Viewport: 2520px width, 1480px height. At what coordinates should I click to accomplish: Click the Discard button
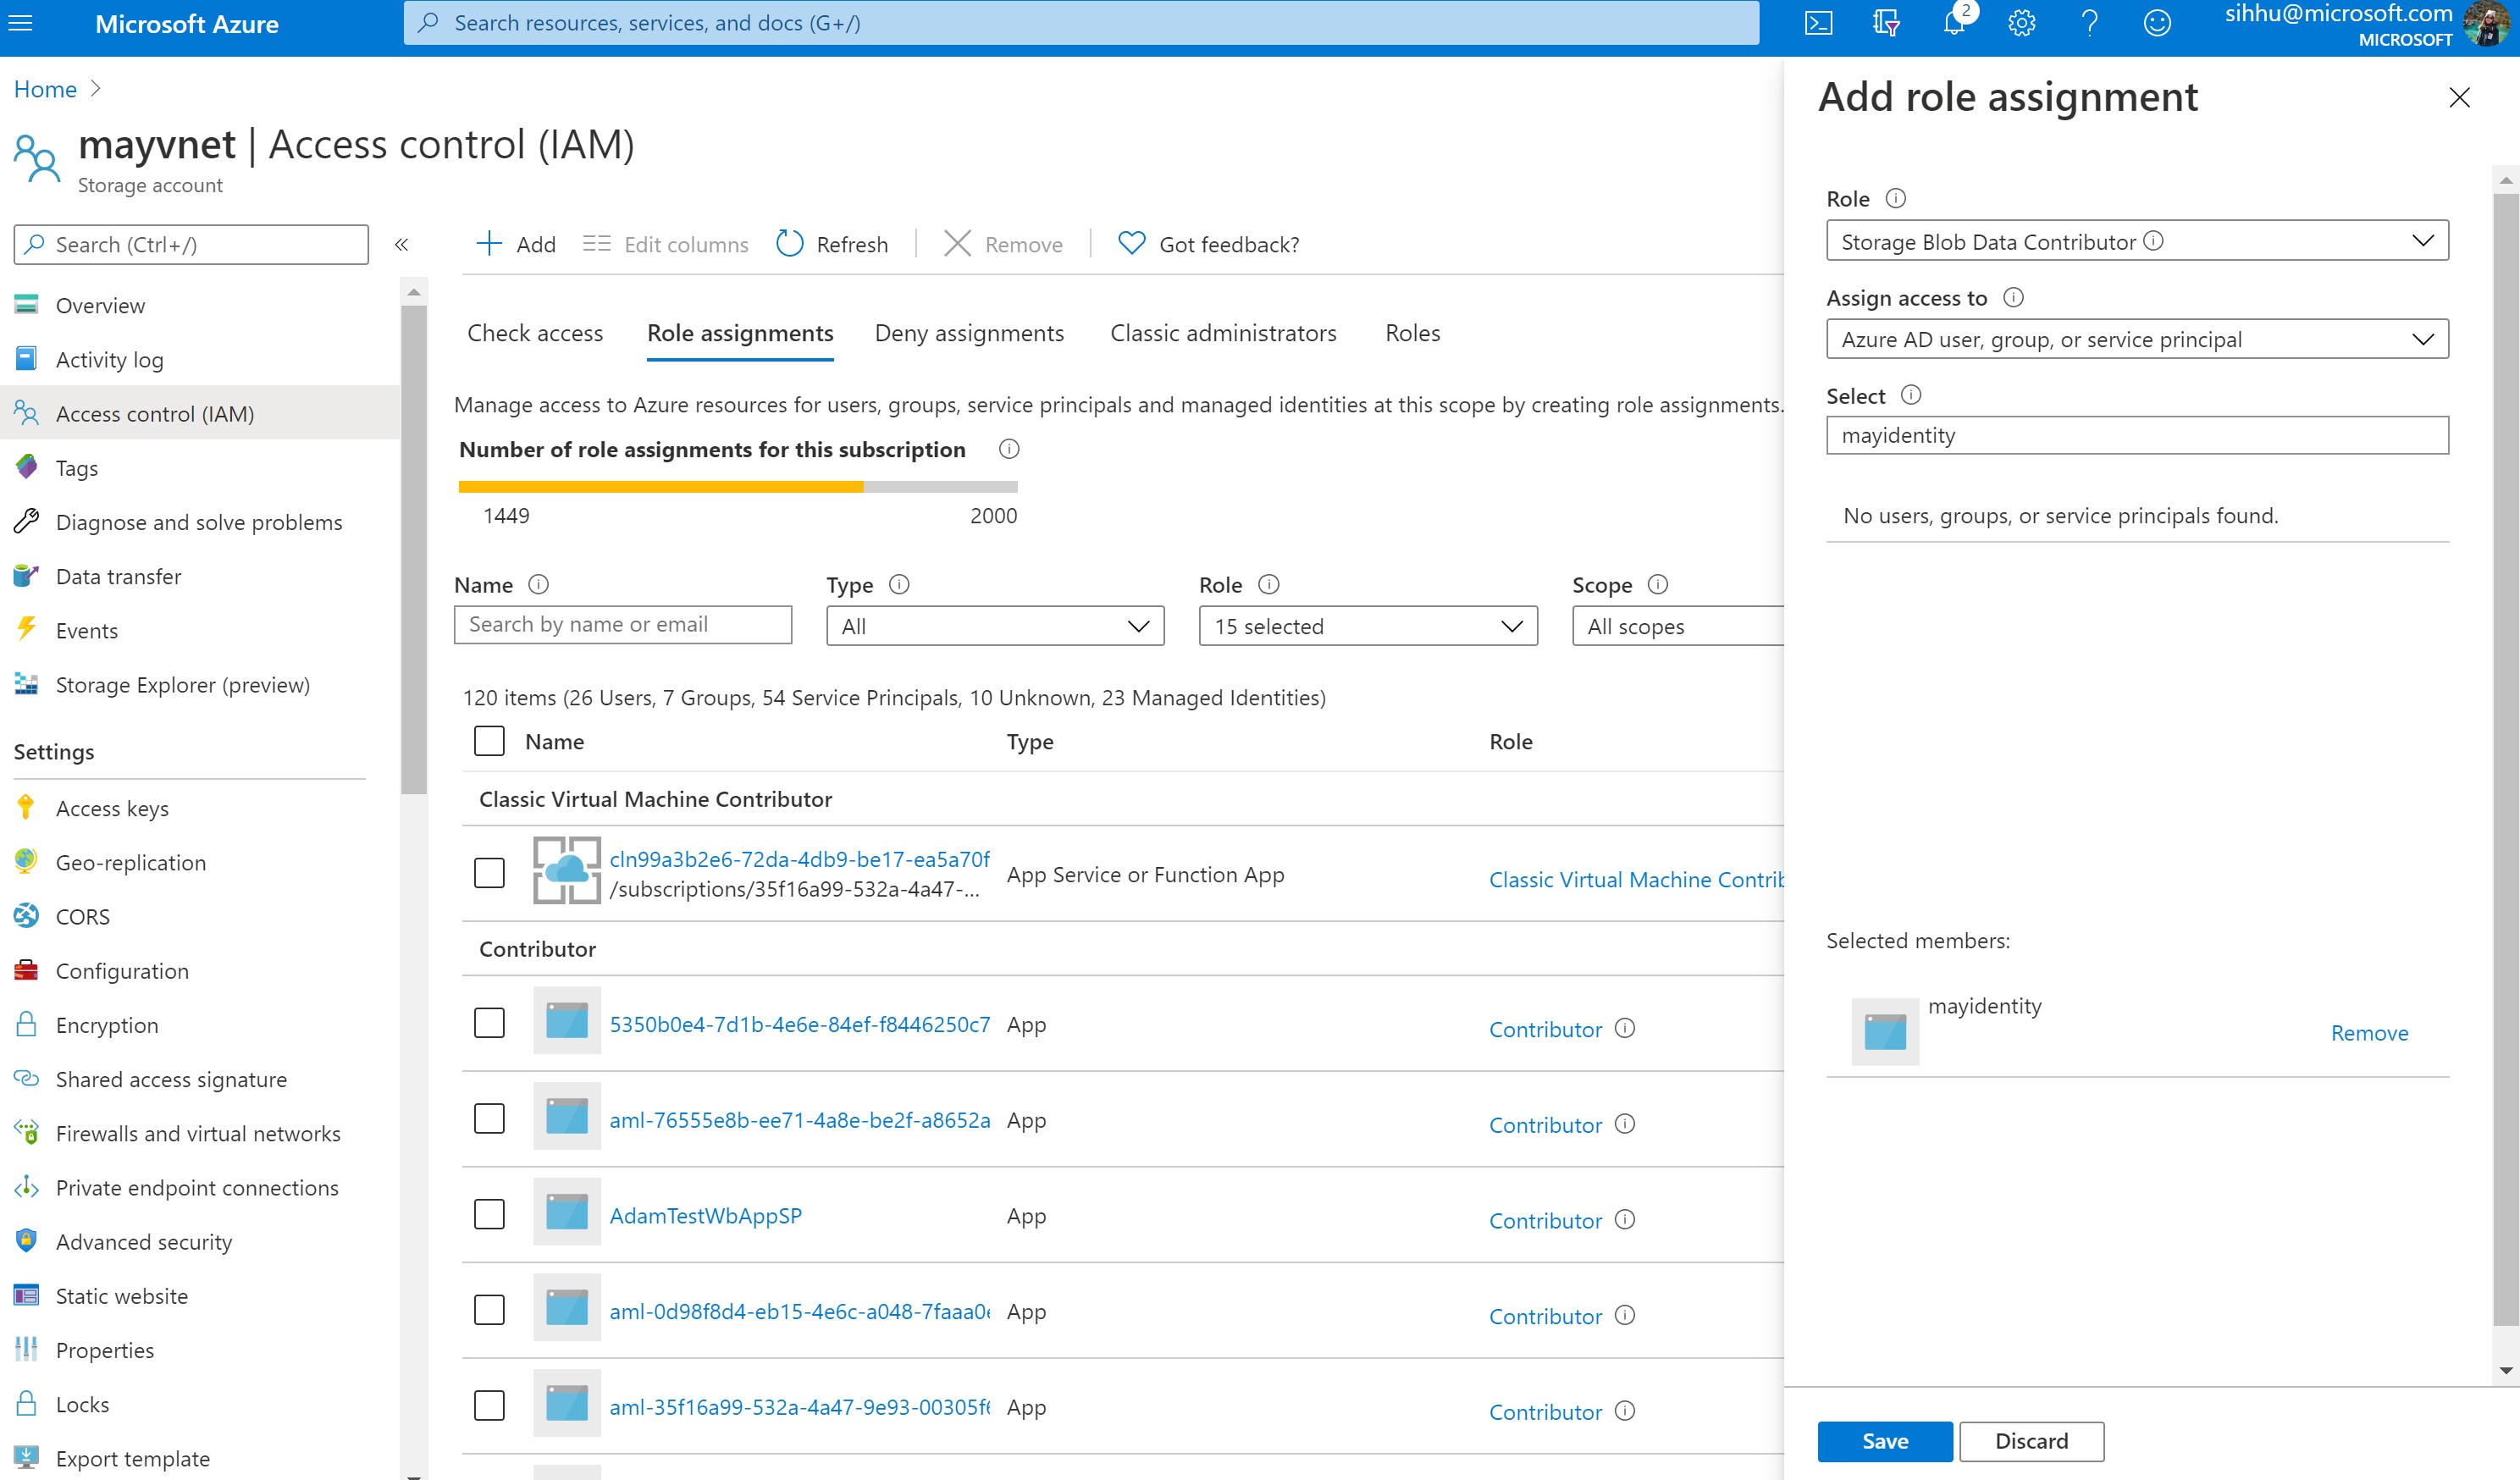pyautogui.click(x=2031, y=1441)
